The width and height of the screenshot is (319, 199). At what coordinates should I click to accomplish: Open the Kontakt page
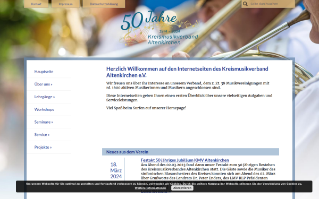point(36,4)
